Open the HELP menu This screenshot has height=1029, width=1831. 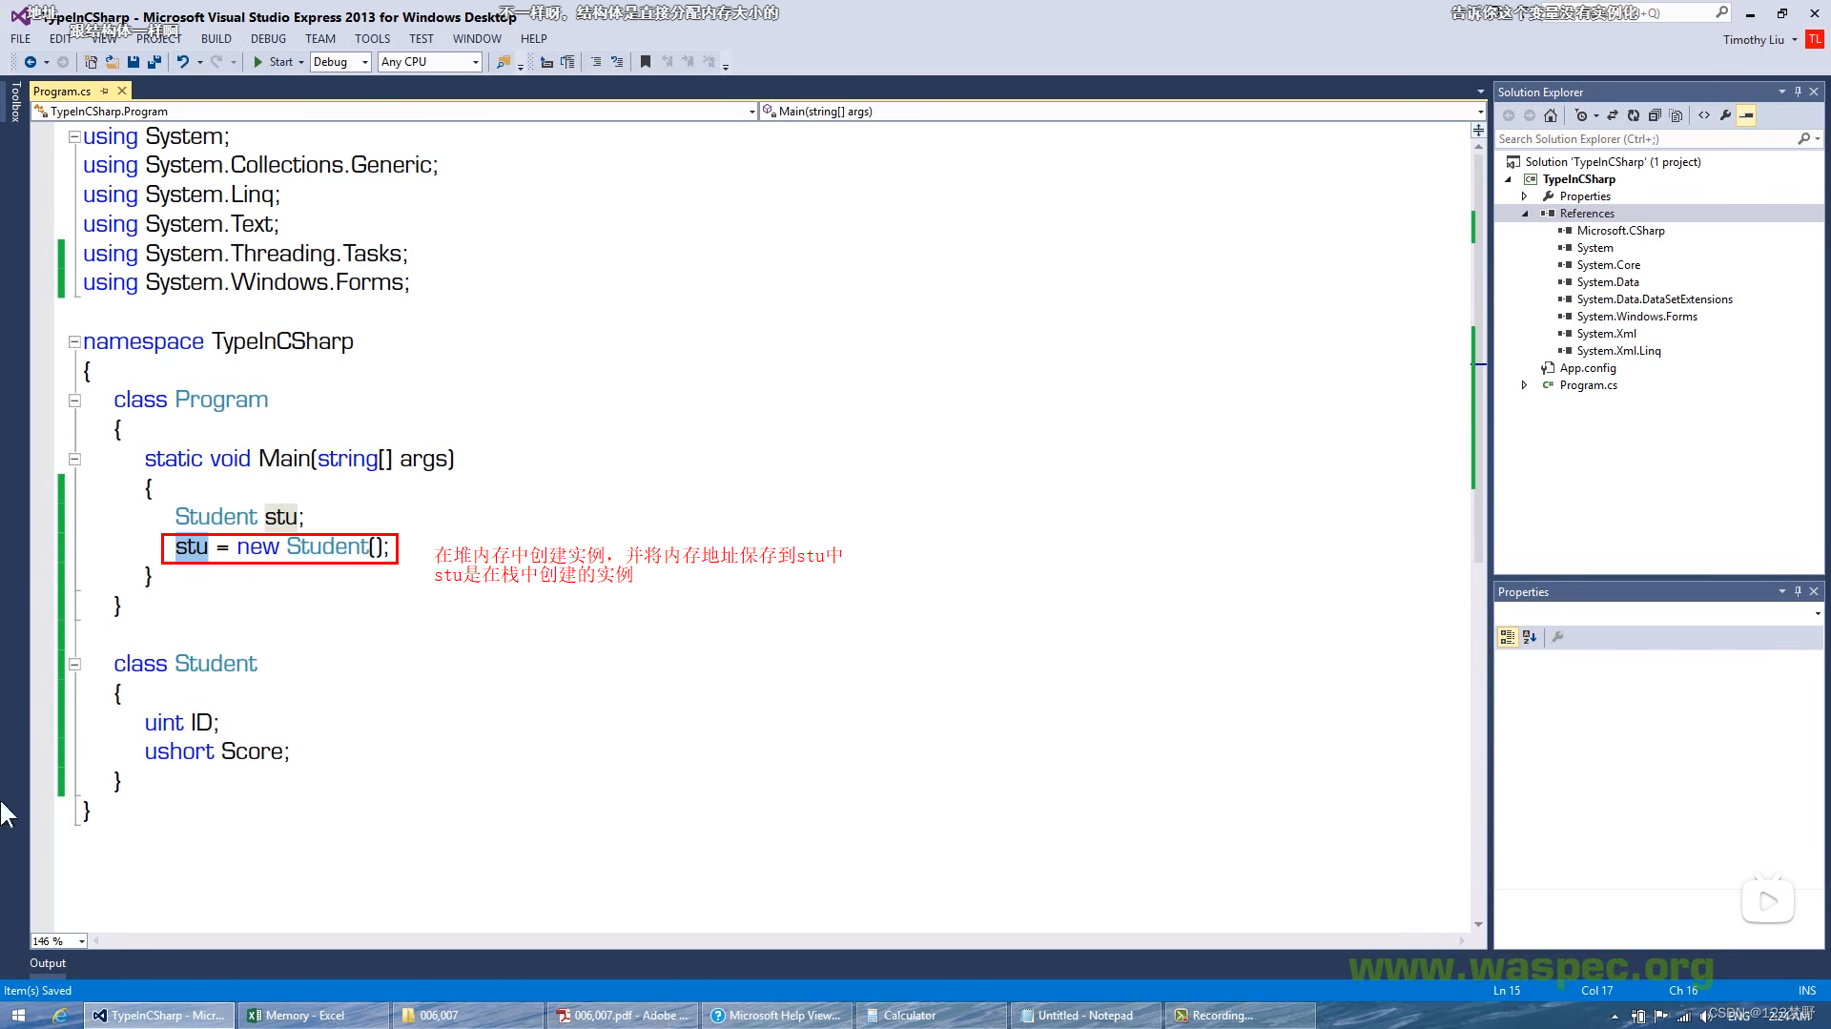point(533,39)
